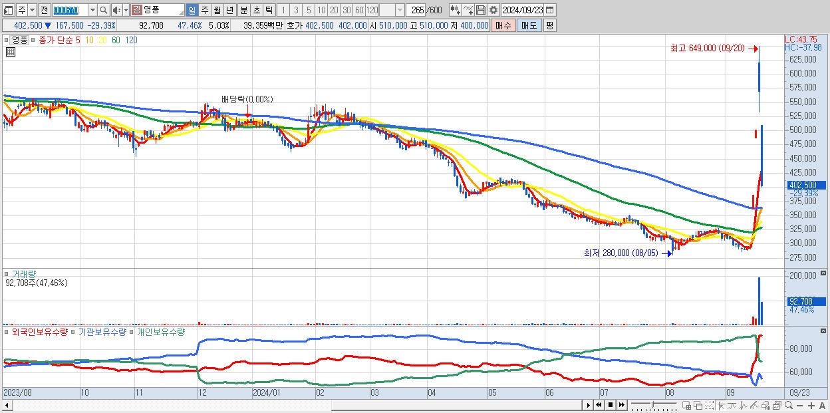Click the dotted trend-line icon in bottom toolbar
The image size is (830, 413).
[709, 405]
